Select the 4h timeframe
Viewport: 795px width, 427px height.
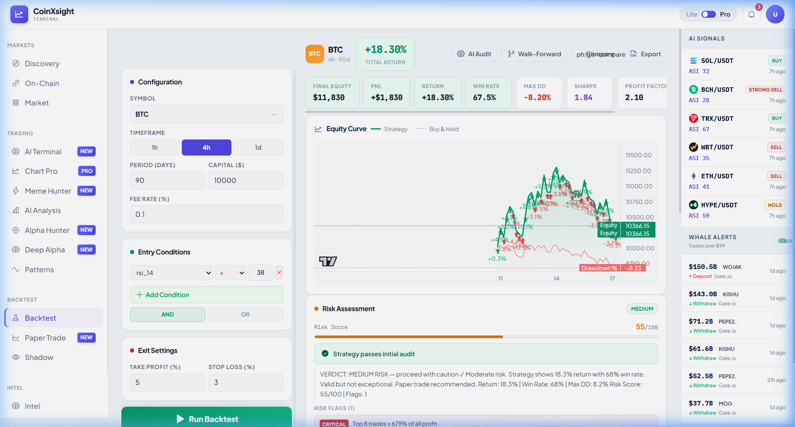[206, 147]
